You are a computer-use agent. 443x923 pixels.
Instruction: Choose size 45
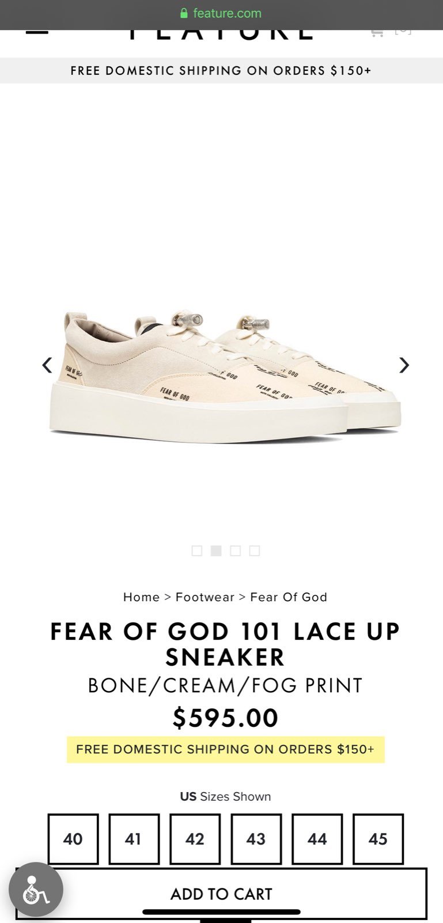378,839
